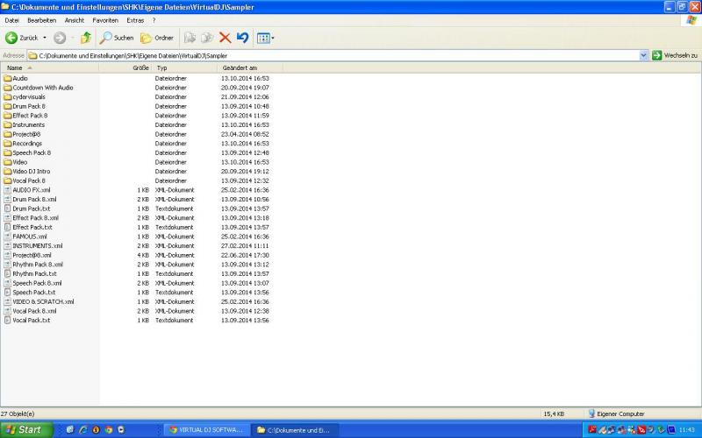Select the Video DJ Intro folder
Viewport: 702px width, 438px height.
coord(27,171)
